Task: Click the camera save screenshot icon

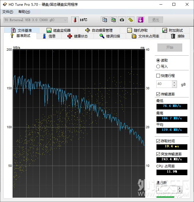Action: click(122, 20)
